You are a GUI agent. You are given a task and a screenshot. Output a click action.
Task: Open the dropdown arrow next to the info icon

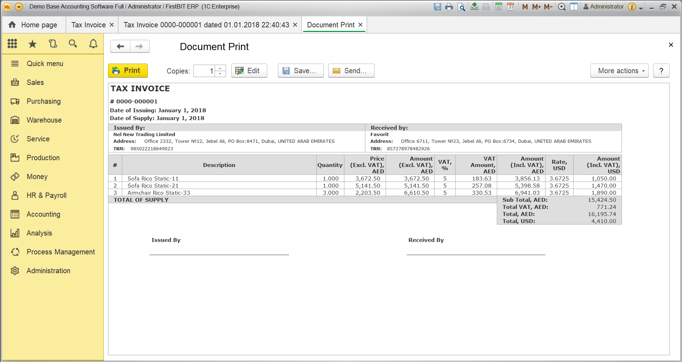(641, 6)
